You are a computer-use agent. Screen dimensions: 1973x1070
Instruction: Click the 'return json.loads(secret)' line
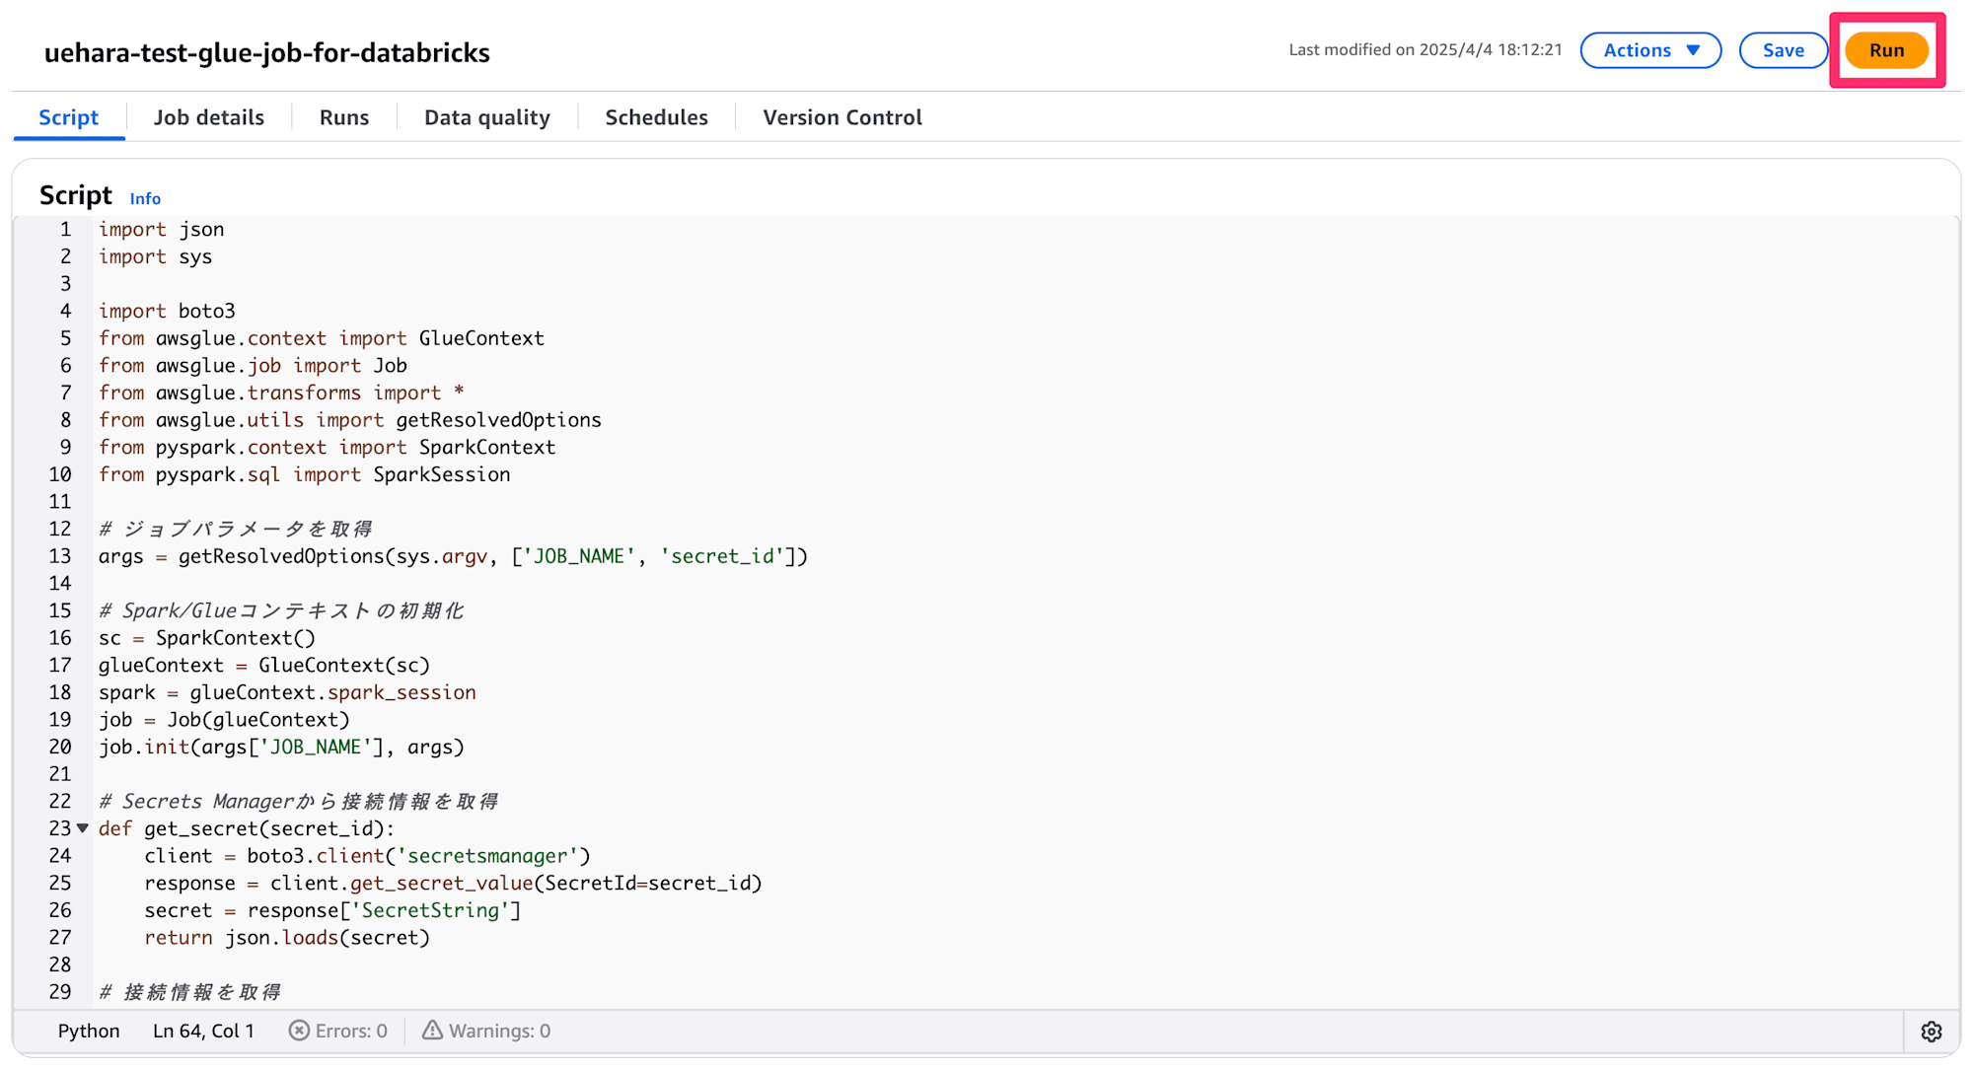tap(287, 938)
